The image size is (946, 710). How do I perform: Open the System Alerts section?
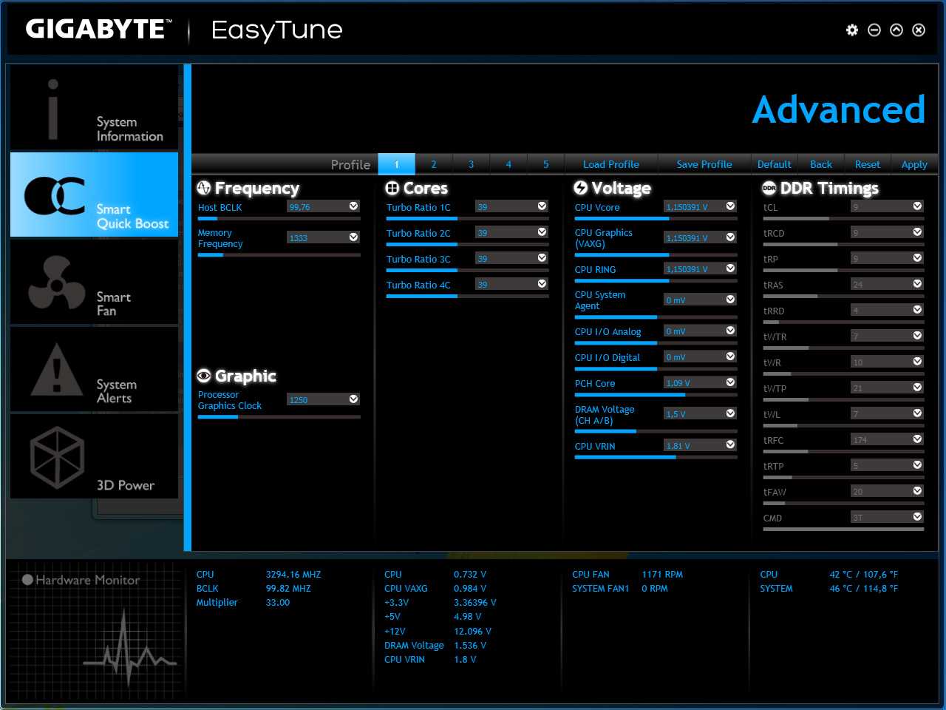[94, 371]
